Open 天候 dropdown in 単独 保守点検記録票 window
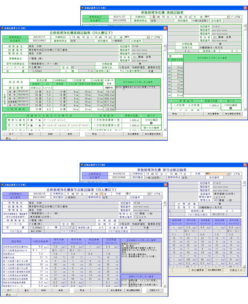The width and height of the screenshot is (248, 304). pos(228,174)
